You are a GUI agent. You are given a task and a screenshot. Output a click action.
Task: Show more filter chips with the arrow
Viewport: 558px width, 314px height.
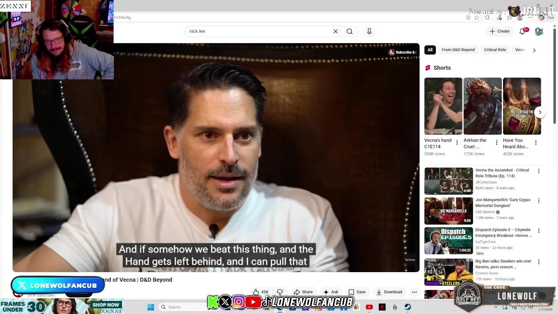click(x=534, y=50)
